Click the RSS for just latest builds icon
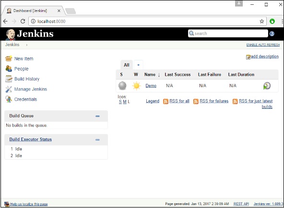 [x=235, y=101]
